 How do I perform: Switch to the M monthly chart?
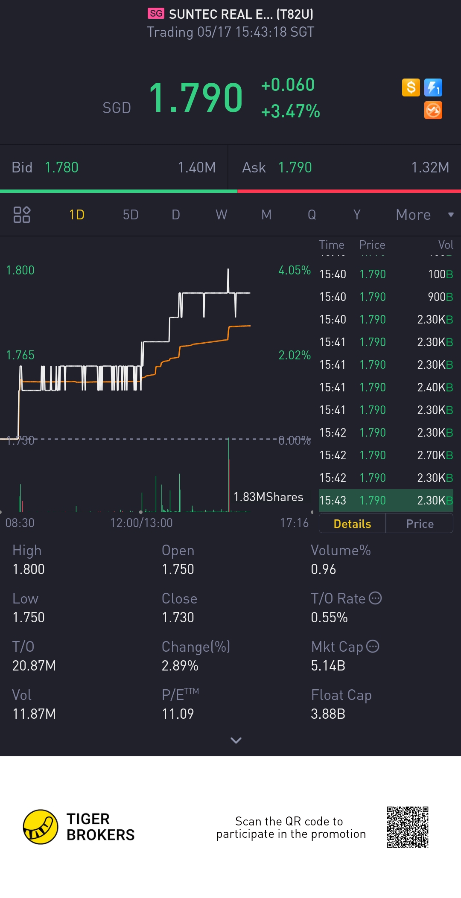pos(266,215)
